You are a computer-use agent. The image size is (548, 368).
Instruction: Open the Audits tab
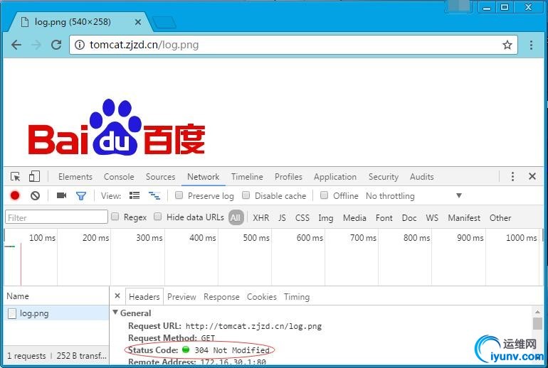[x=421, y=176]
